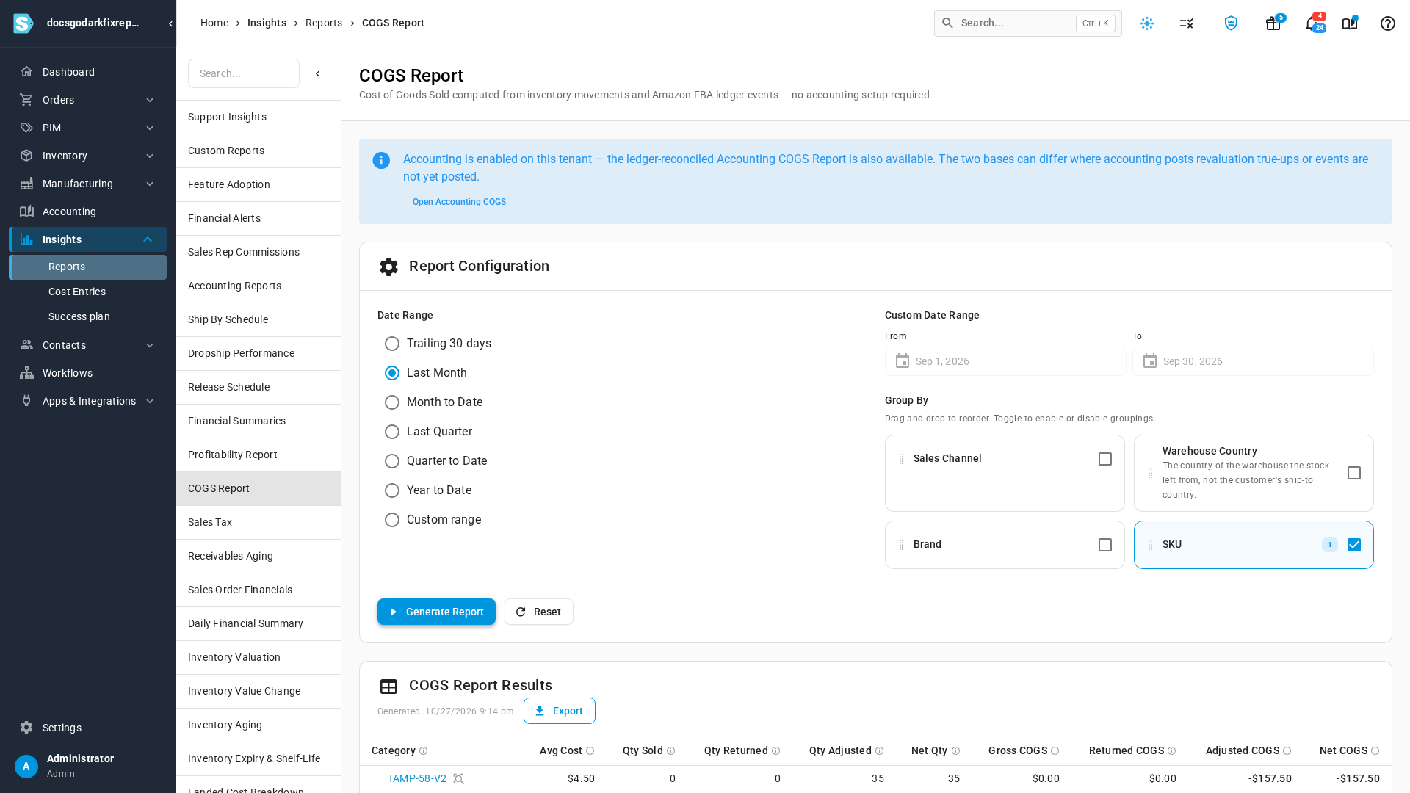The height and width of the screenshot is (793, 1410).
Task: Open Inventory Valuation report
Action: [258, 658]
